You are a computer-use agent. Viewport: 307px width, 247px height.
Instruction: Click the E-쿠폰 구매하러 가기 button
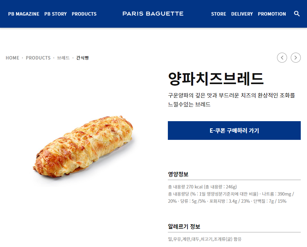234,131
